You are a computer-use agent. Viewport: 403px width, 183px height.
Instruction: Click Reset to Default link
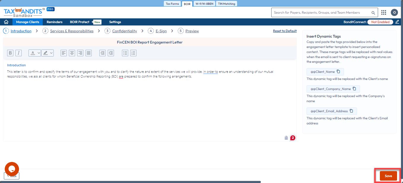point(285,31)
